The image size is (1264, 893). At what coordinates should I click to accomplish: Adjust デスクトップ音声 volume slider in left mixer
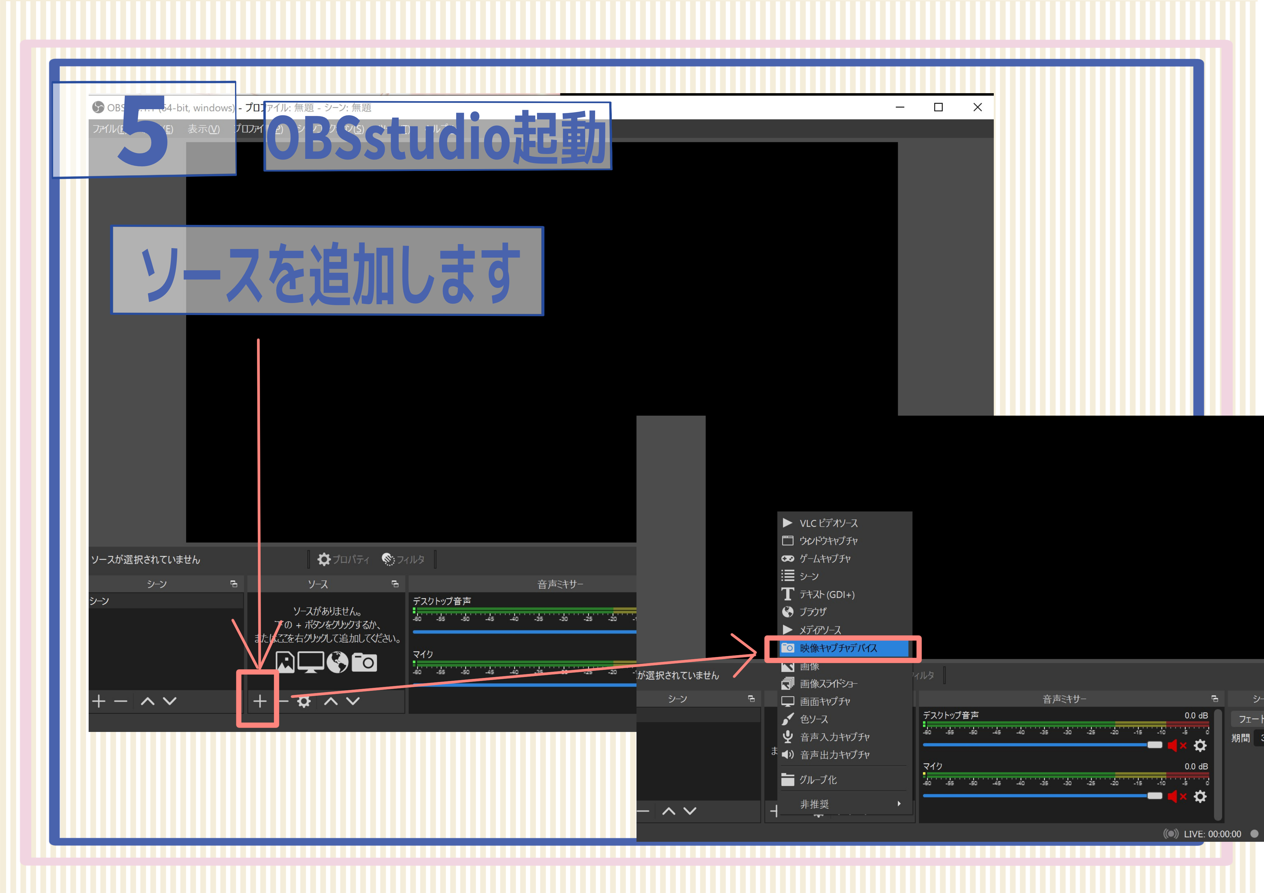click(x=525, y=632)
